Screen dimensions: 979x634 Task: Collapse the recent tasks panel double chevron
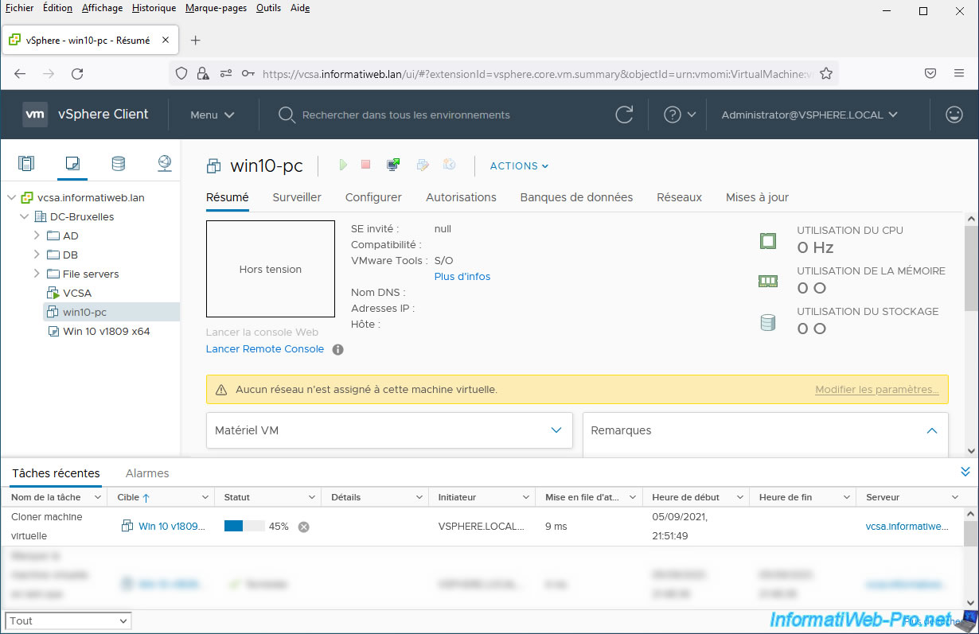[965, 472]
